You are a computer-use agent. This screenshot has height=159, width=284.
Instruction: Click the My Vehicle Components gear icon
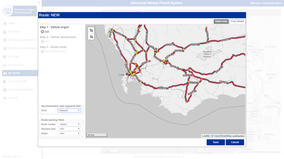point(5,40)
